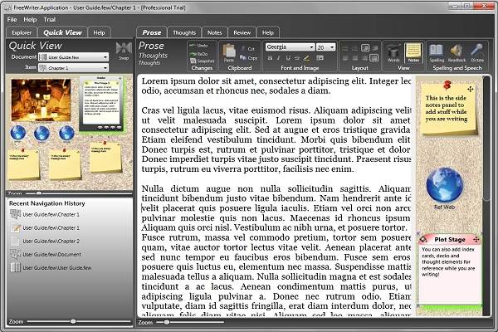Open the font size 20 dropdown

tap(325, 47)
